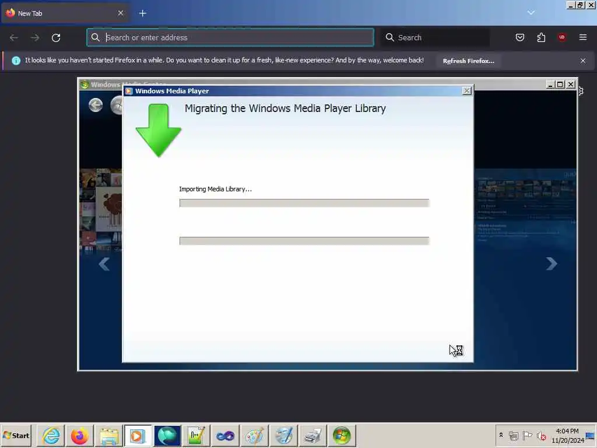Click the network tray icon
The image size is (597, 448).
click(x=514, y=435)
